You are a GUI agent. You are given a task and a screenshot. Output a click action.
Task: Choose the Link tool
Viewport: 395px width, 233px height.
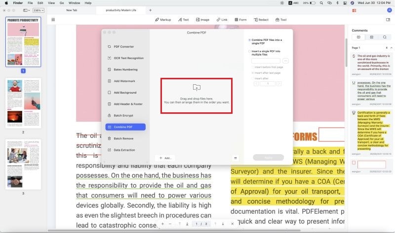tap(222, 20)
